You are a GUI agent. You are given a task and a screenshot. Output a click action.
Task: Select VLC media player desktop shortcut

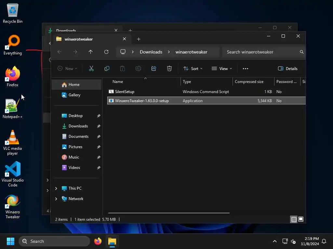[x=13, y=143]
